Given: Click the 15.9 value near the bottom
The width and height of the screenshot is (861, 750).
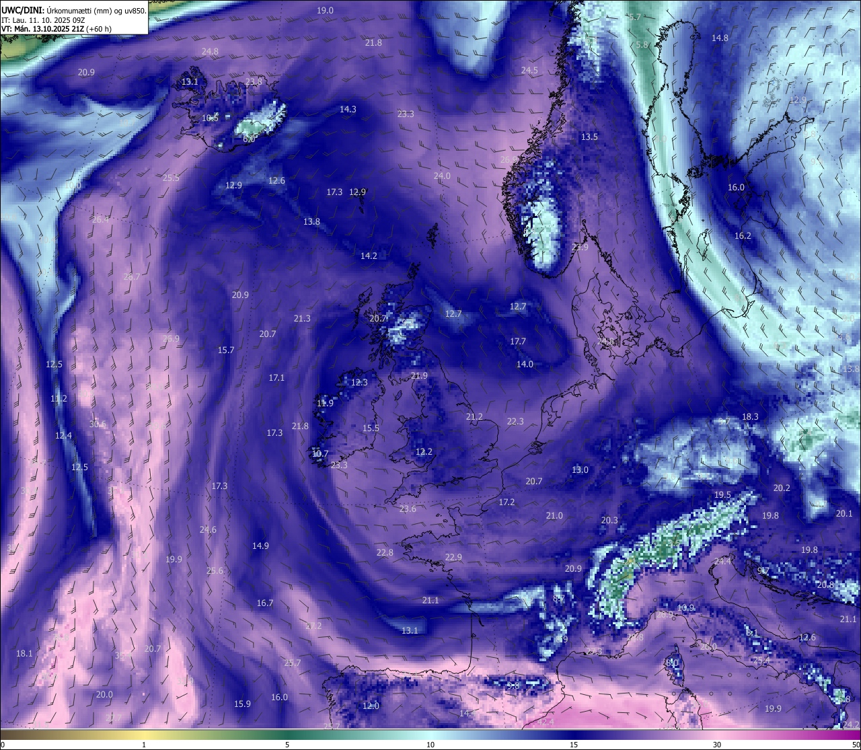Looking at the screenshot, I should (x=242, y=704).
